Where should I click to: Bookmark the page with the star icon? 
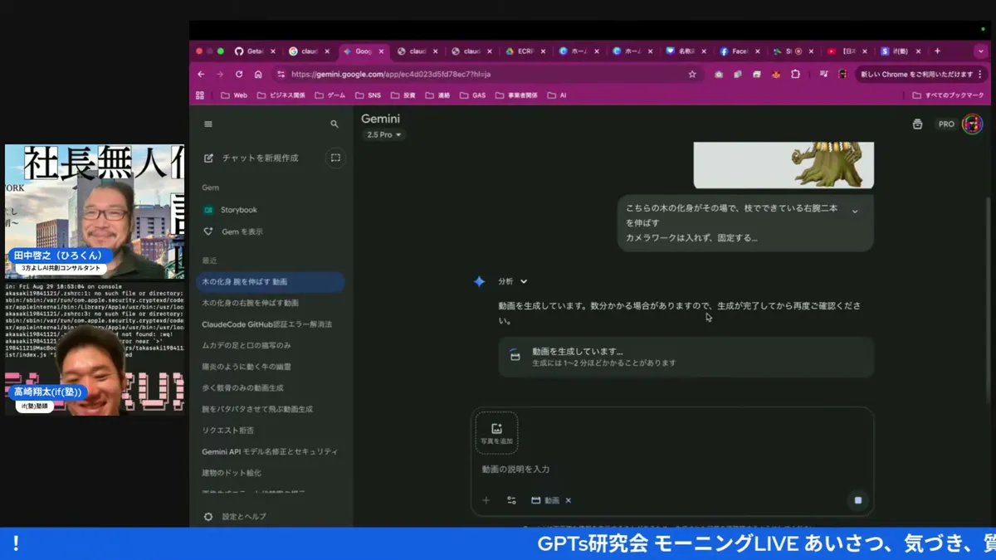coord(692,74)
